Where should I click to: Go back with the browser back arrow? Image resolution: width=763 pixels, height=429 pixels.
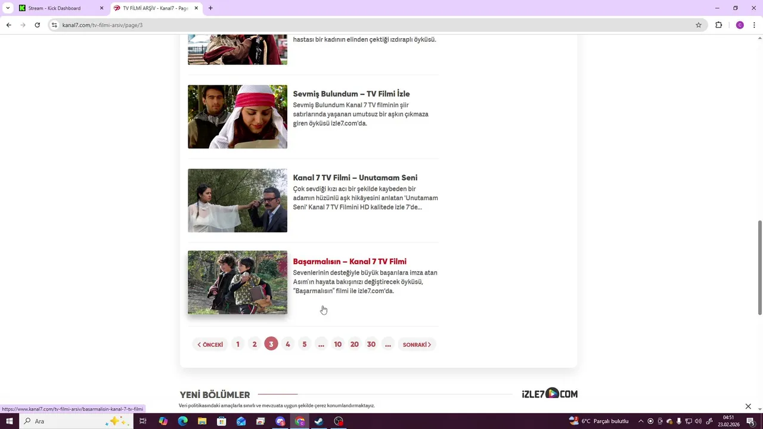[8, 25]
